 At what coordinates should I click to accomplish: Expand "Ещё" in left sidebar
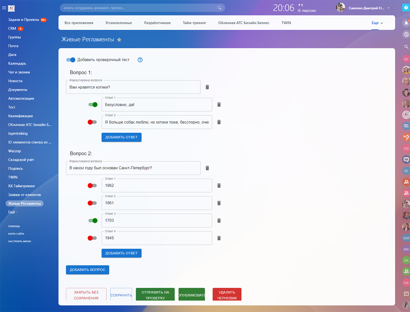tap(13, 212)
